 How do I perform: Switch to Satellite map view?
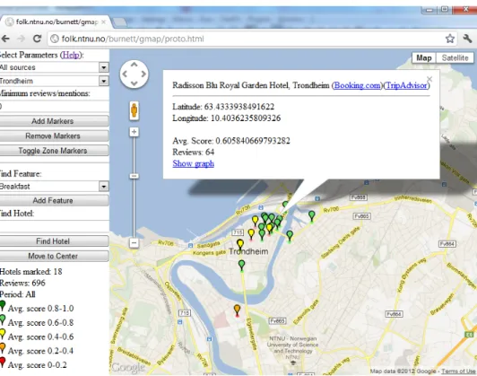click(x=455, y=57)
